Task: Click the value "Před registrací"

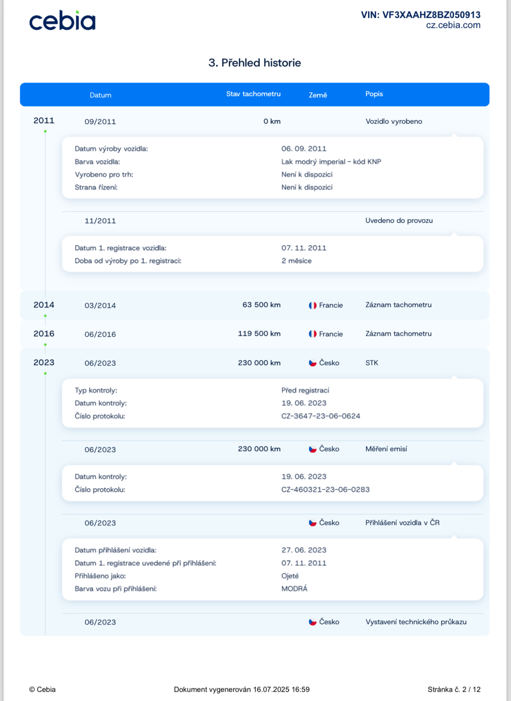Action: point(305,390)
